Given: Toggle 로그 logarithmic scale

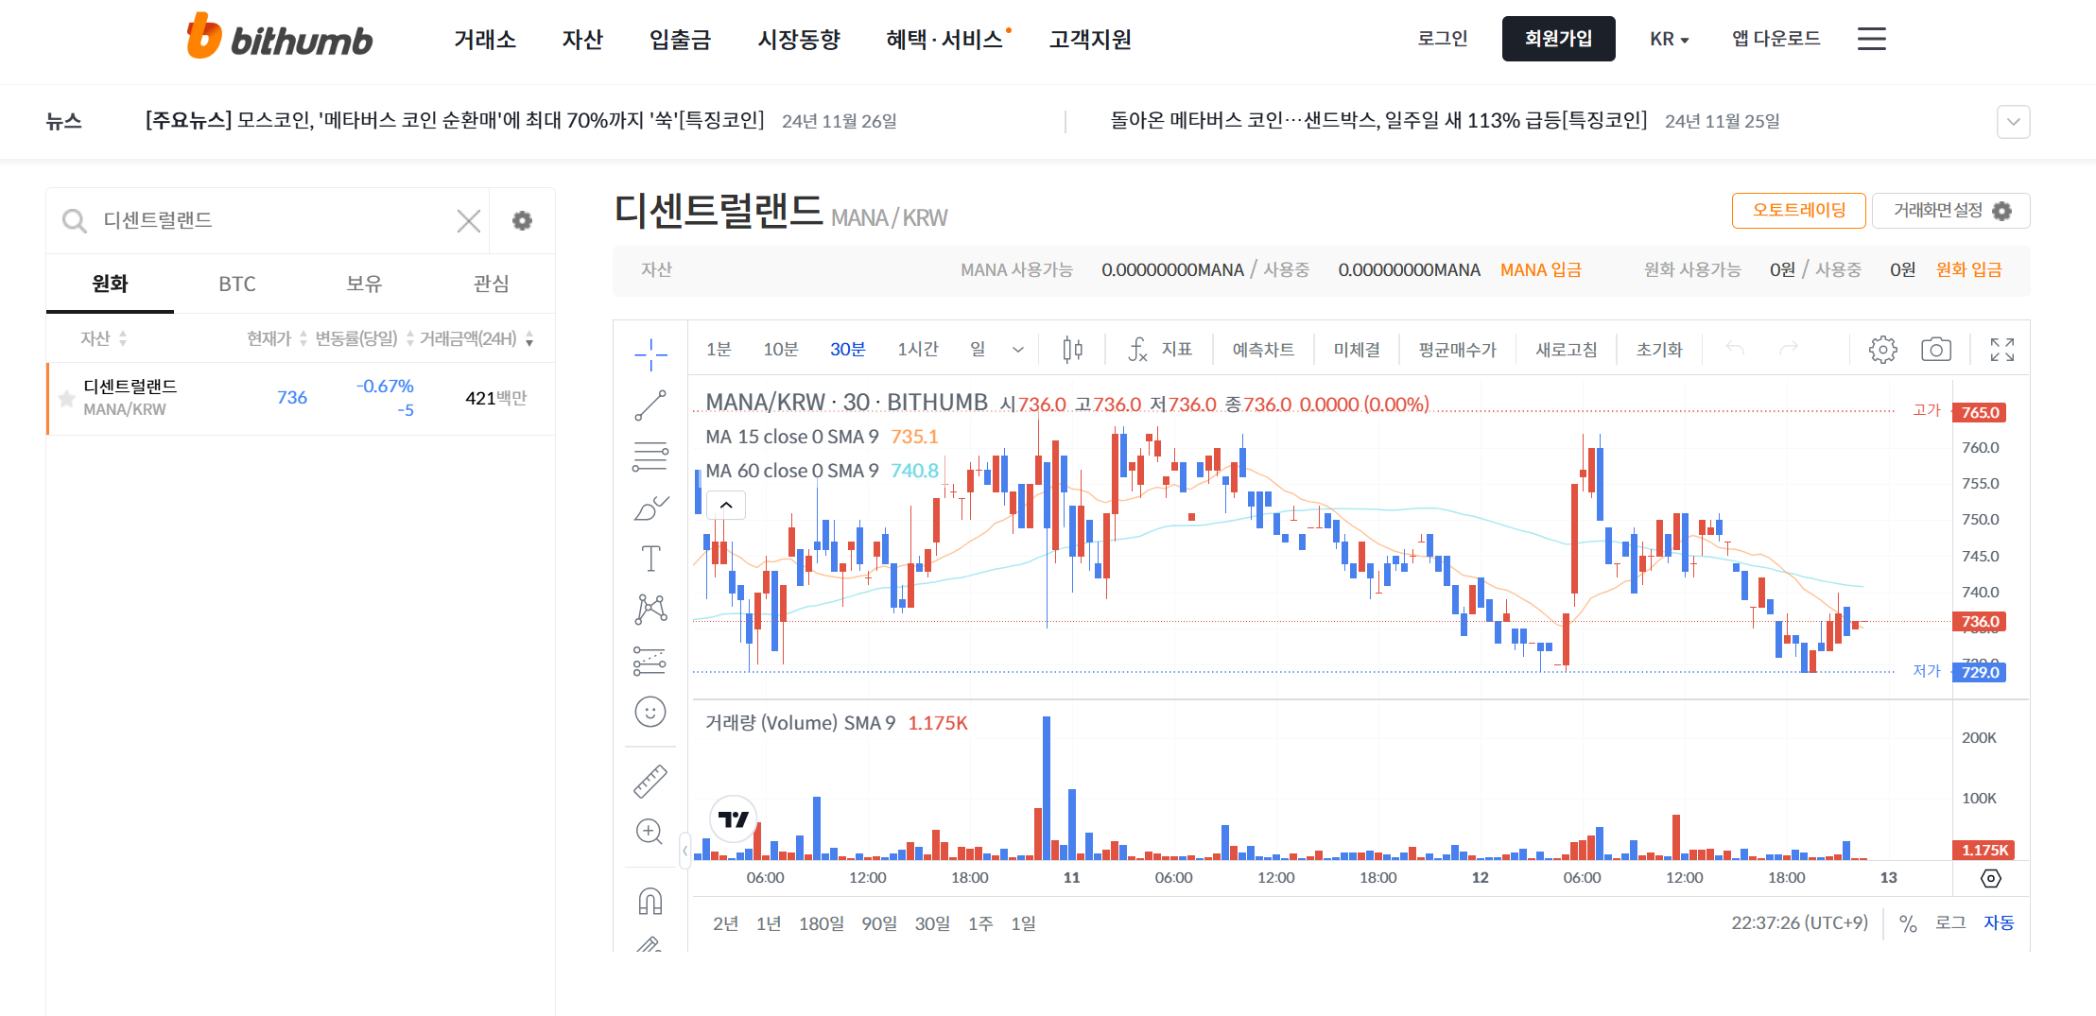Looking at the screenshot, I should click(x=1950, y=922).
